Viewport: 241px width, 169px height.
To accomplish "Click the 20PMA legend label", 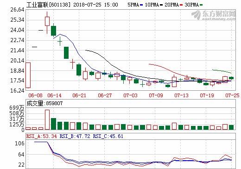I will [171, 5].
